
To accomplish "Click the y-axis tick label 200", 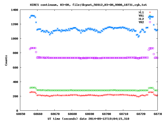I will [x=15, y=96].
